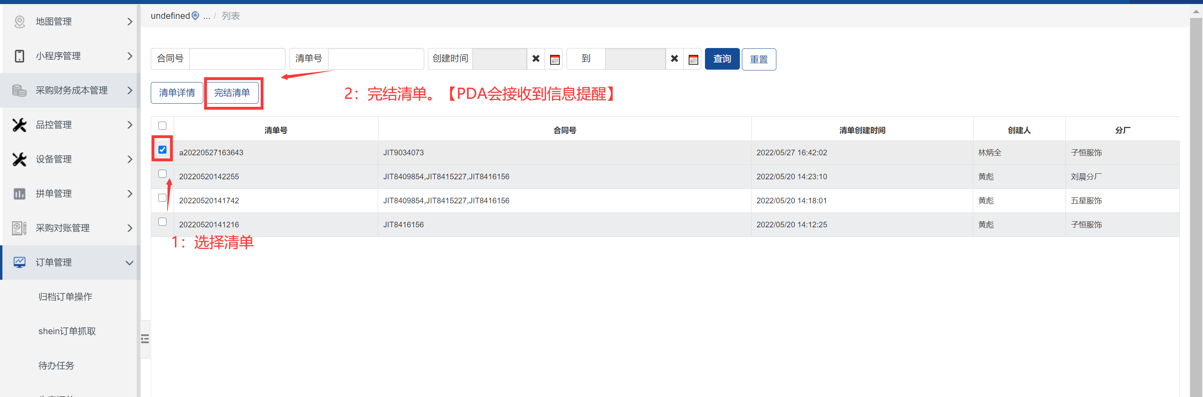Screen dimensions: 1203x397
Task: Click the 查询 search button
Action: 721,59
